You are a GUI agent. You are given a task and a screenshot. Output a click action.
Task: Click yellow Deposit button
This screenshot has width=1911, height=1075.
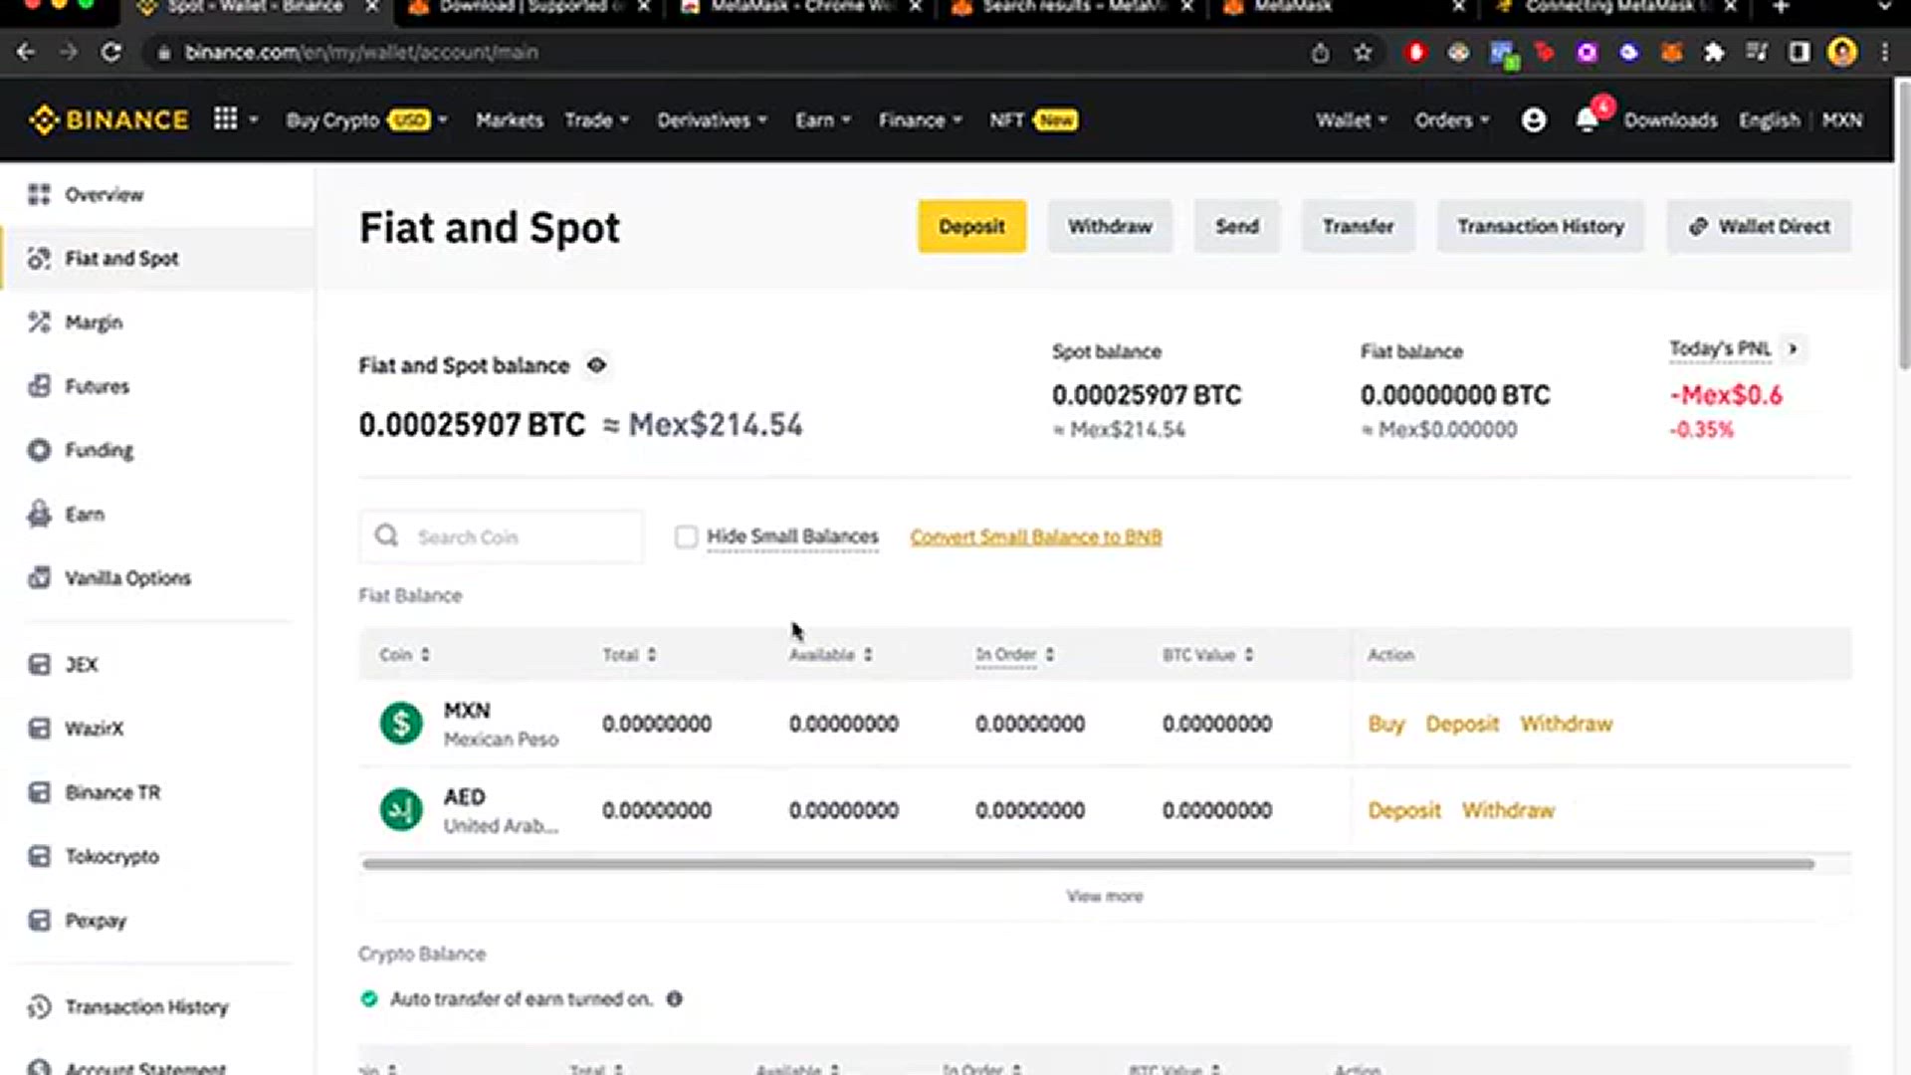click(971, 226)
